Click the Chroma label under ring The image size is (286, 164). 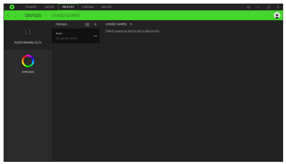pyautogui.click(x=28, y=72)
